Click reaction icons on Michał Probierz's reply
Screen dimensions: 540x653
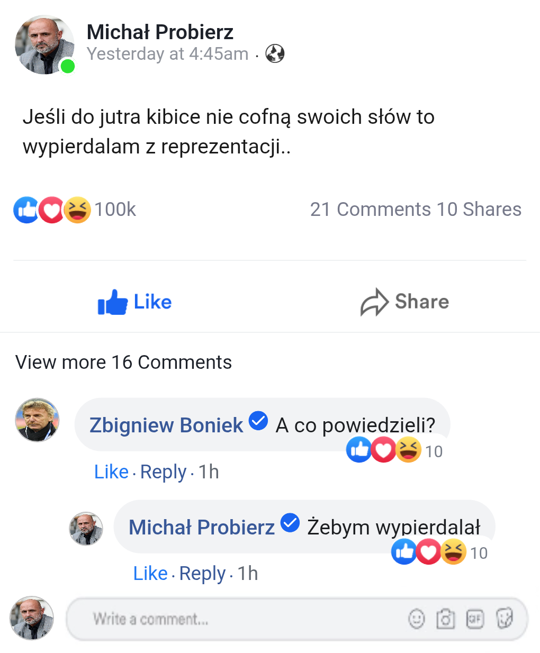[x=429, y=552]
